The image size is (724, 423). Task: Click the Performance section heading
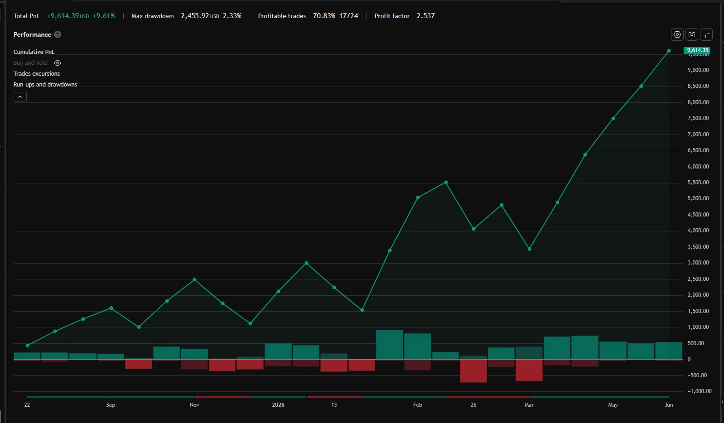32,34
